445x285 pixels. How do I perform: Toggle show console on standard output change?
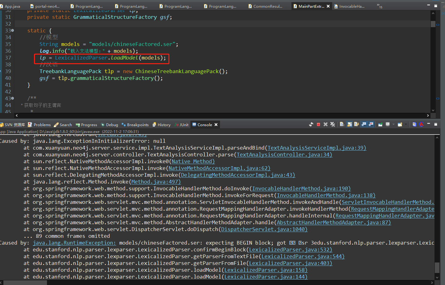click(x=364, y=124)
